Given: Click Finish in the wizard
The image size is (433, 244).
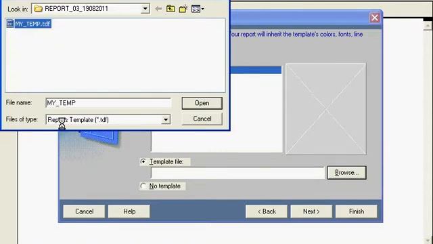Looking at the screenshot, I should click(357, 211).
